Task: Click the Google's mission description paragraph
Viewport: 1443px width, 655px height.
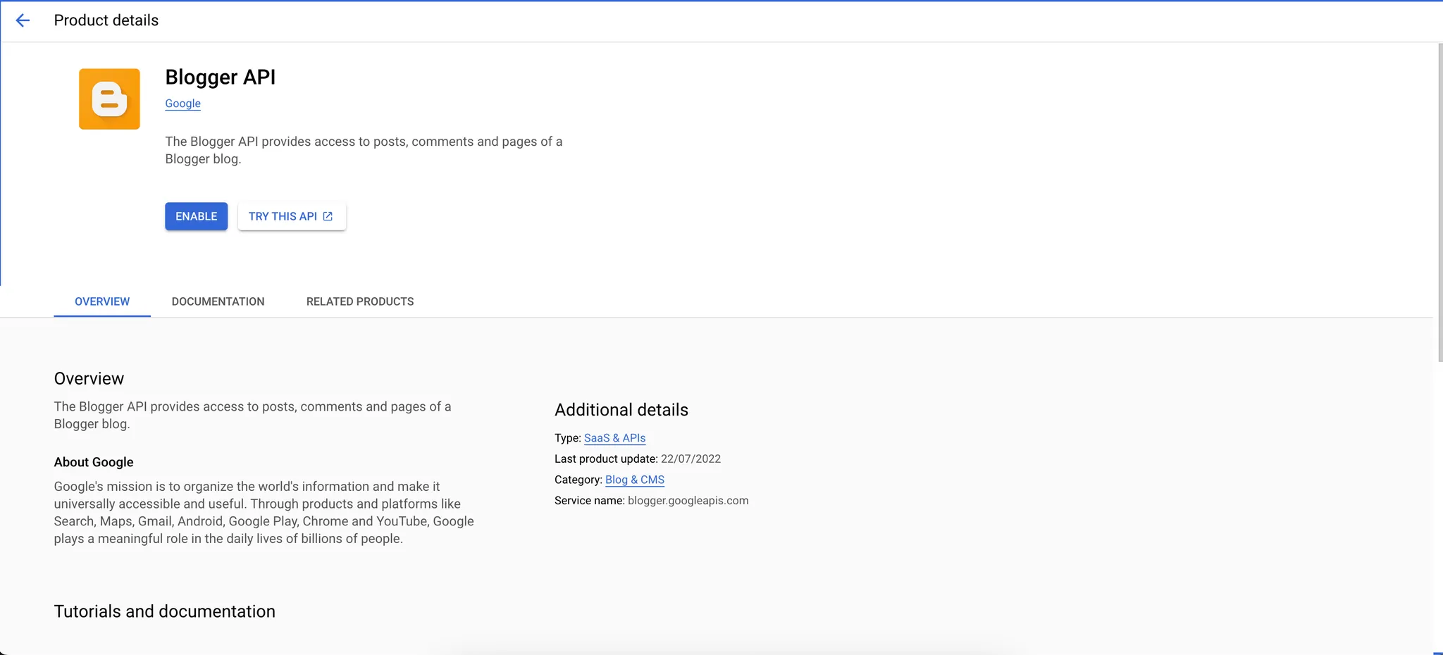Action: 264,513
